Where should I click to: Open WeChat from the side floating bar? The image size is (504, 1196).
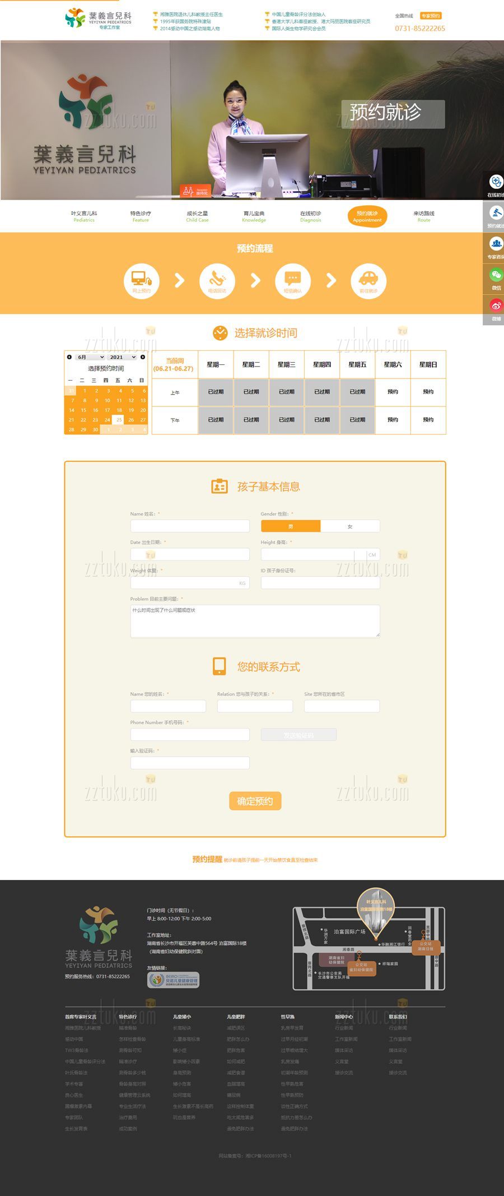[x=496, y=277]
